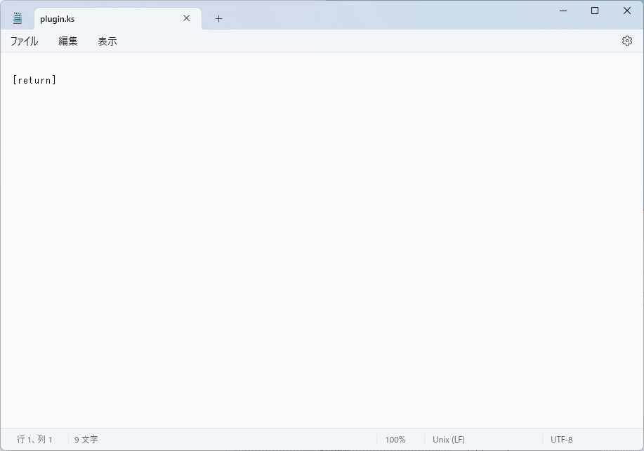The image size is (644, 451).
Task: Click the Unix (LF) line ending indicator
Action: pyautogui.click(x=449, y=440)
